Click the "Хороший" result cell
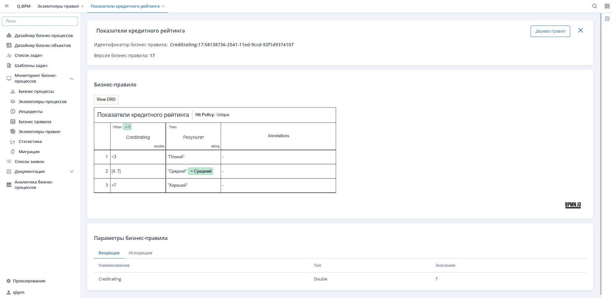This screenshot has width=613, height=298. coord(193,185)
